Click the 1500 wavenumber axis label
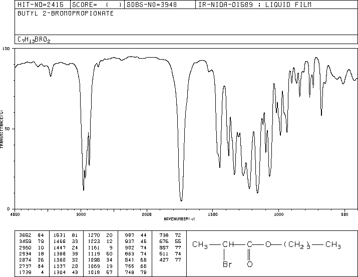Screen dimensions: 358x277 213,214
